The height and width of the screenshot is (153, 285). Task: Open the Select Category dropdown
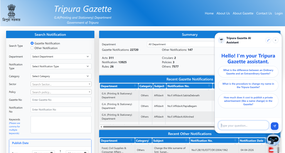click(61, 76)
